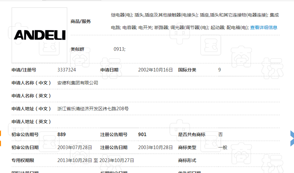This screenshot has height=173, width=294.
Task: Select similar group code 0913;
Action: coord(120,49)
